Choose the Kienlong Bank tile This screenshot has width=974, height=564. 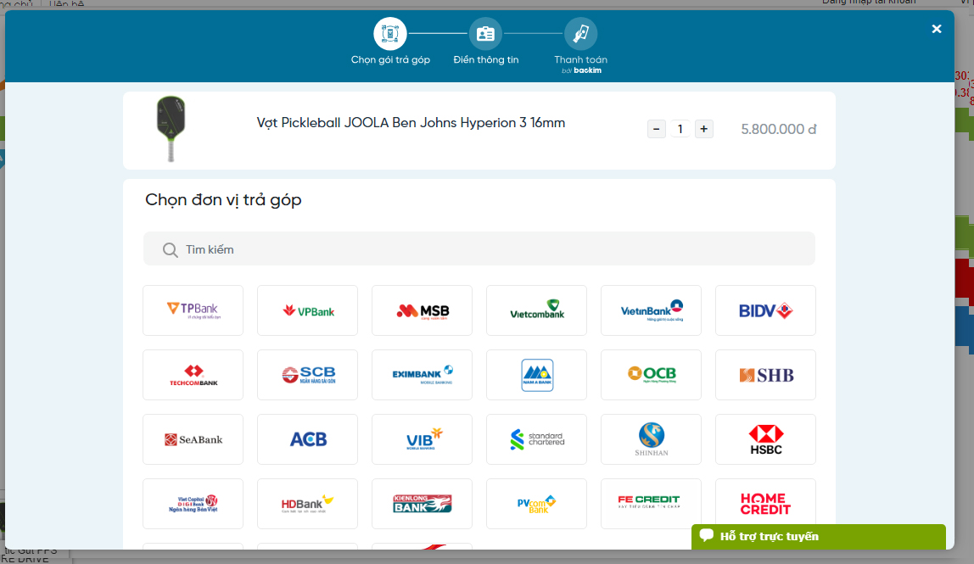click(422, 504)
